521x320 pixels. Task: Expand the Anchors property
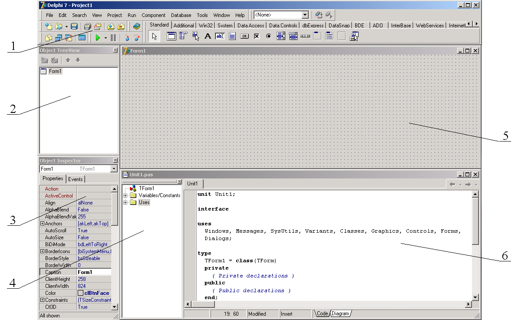pyautogui.click(x=42, y=224)
